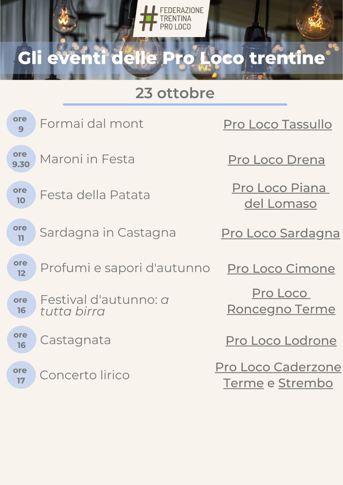Click the ore 9 time badge
343x485 pixels.
pyautogui.click(x=21, y=124)
